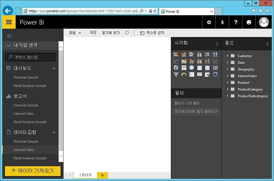
Task: Add a gauge visualization
Action: point(184,75)
